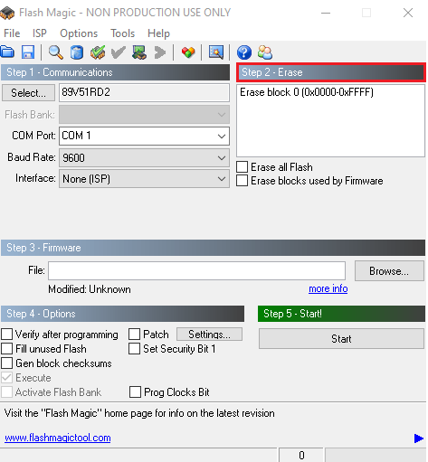Click Browse... to choose firmware file
Image resolution: width=428 pixels, height=462 pixels.
[389, 271]
